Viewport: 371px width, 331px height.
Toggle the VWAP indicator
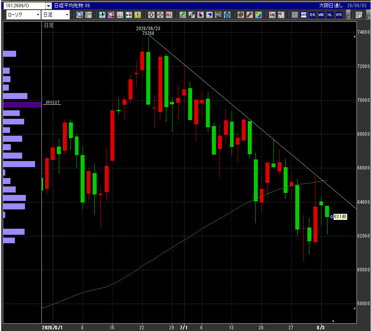295,15
